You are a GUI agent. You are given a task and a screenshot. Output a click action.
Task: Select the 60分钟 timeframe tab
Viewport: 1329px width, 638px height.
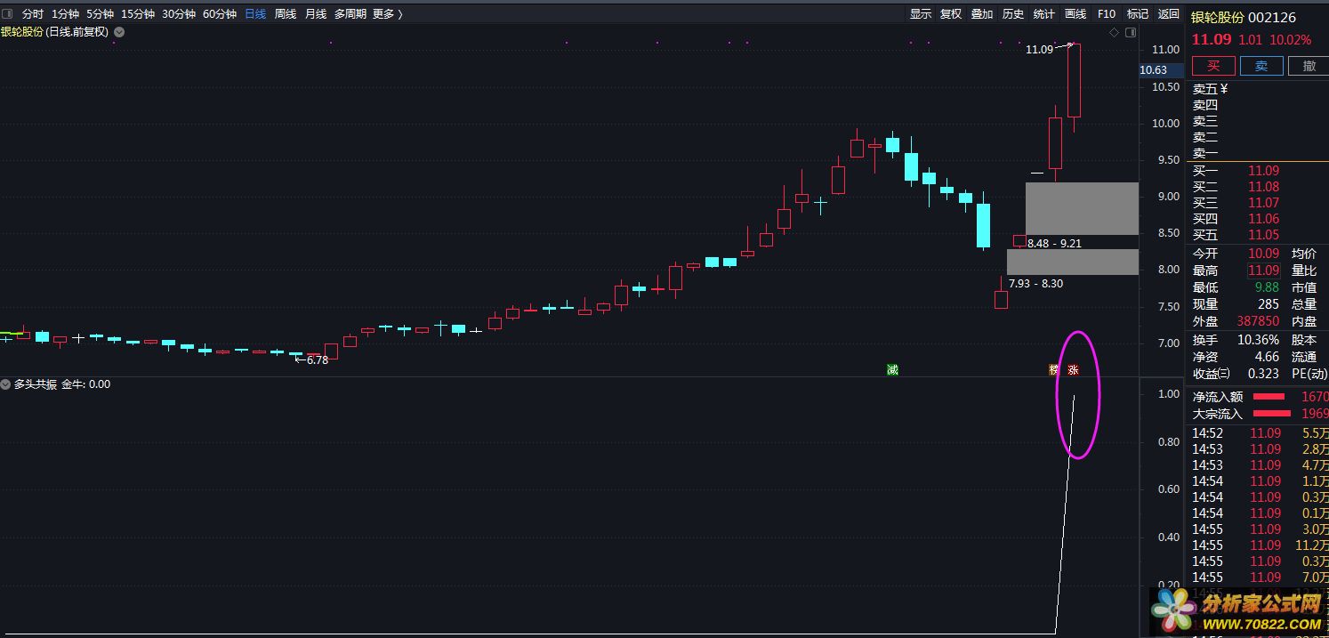220,13
